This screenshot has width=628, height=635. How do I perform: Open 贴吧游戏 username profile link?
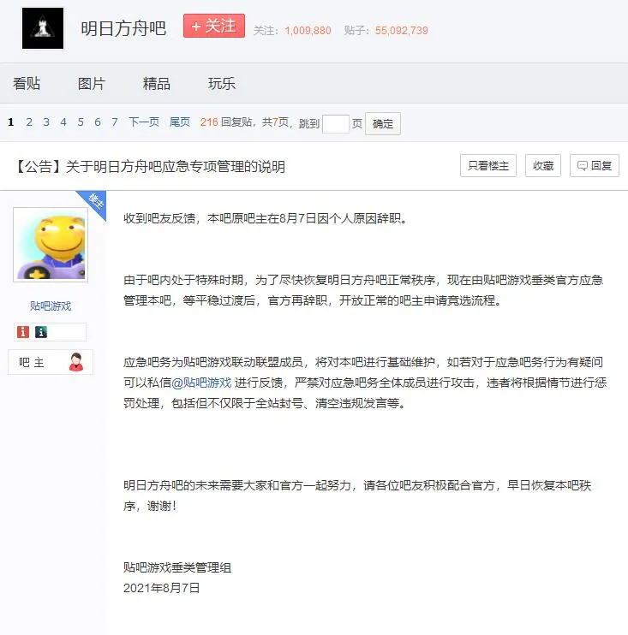pyautogui.click(x=51, y=306)
